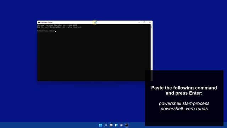The image size is (227, 128).
Task: Close the Command Prompt window
Action: point(150,22)
